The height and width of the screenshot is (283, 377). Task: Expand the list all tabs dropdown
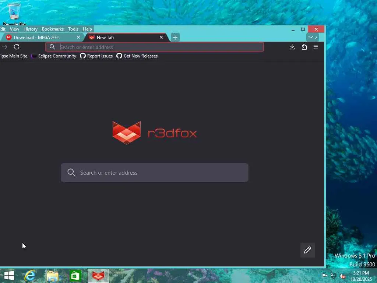[313, 37]
